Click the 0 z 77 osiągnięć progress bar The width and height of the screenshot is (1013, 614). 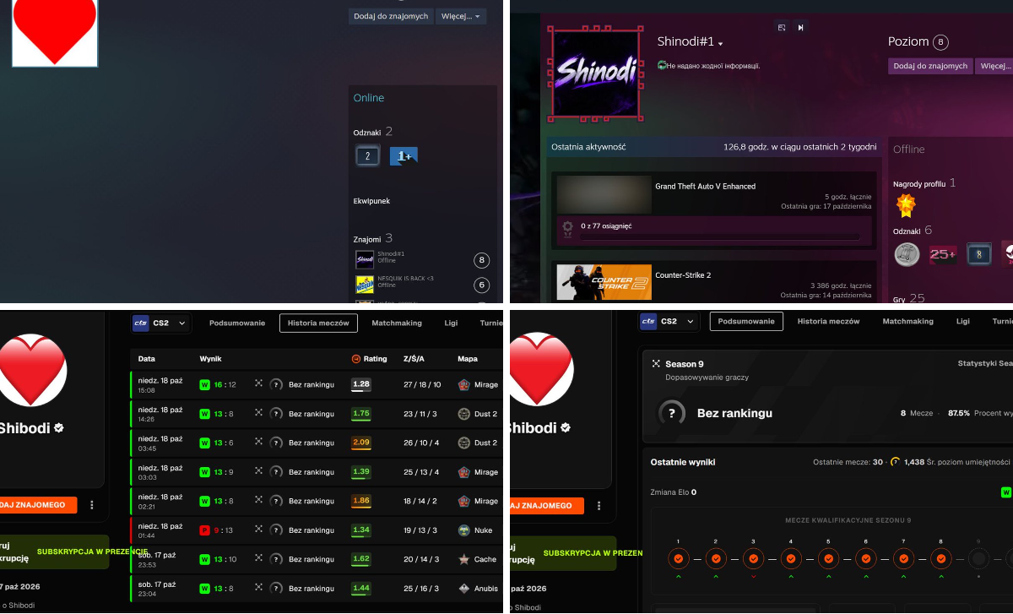(x=720, y=237)
